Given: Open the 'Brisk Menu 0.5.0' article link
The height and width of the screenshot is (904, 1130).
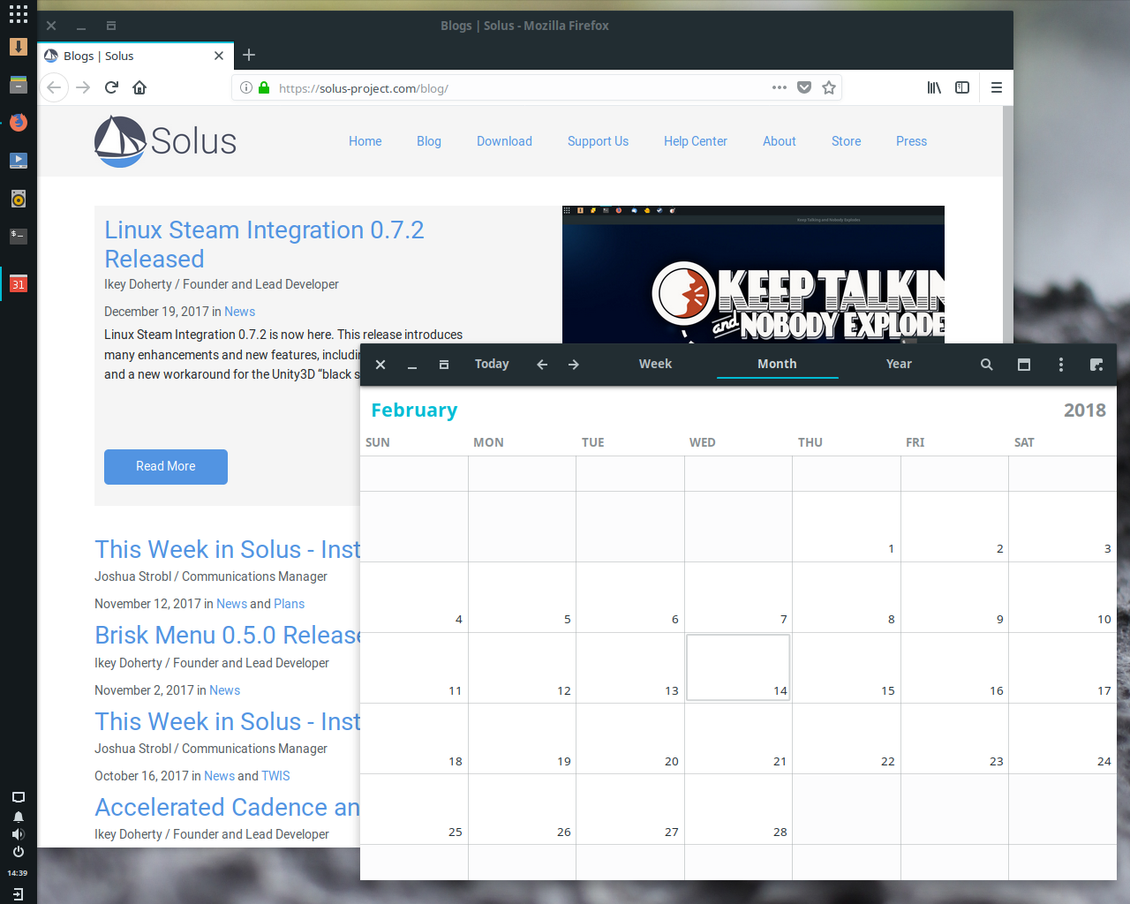Looking at the screenshot, I should [x=228, y=635].
